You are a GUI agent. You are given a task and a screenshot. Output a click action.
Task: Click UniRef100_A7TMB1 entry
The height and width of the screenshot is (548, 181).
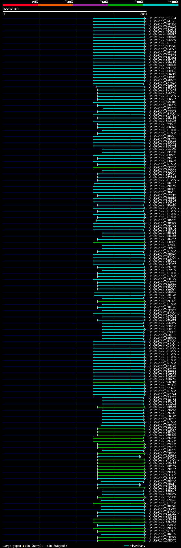pos(162,531)
